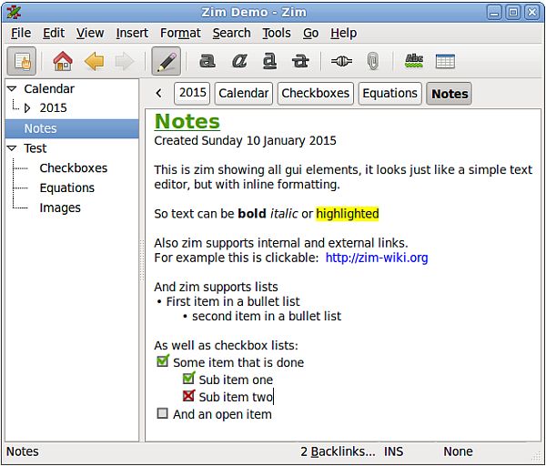Toggle the index side pane icon

pos(22,61)
